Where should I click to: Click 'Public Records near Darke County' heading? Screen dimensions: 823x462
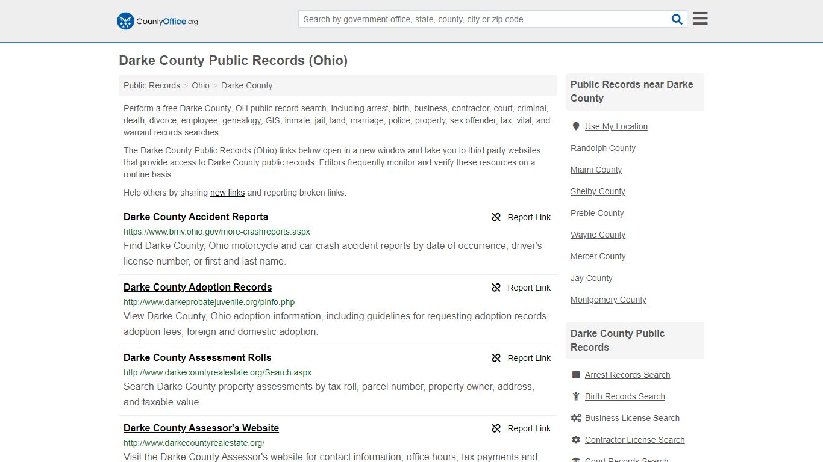click(632, 91)
